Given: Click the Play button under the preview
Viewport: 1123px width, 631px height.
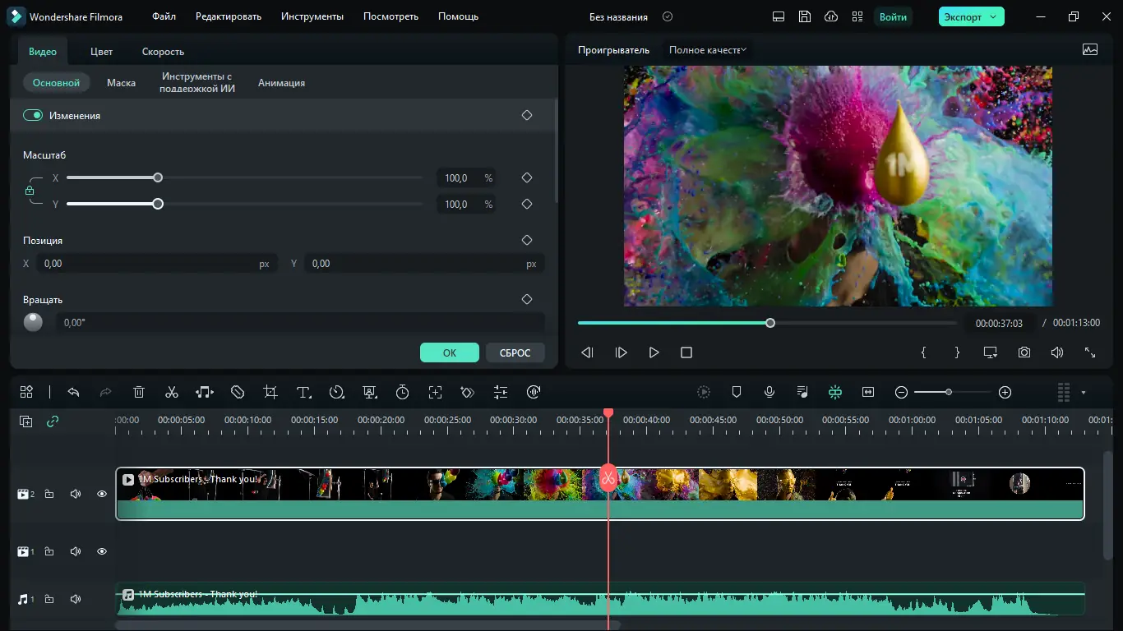Looking at the screenshot, I should tap(654, 352).
